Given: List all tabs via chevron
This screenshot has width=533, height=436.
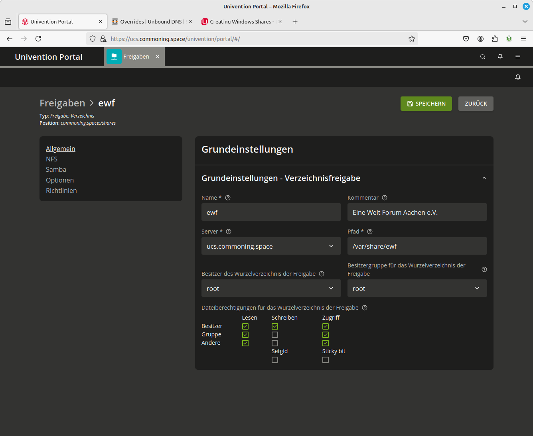Looking at the screenshot, I should coord(525,22).
